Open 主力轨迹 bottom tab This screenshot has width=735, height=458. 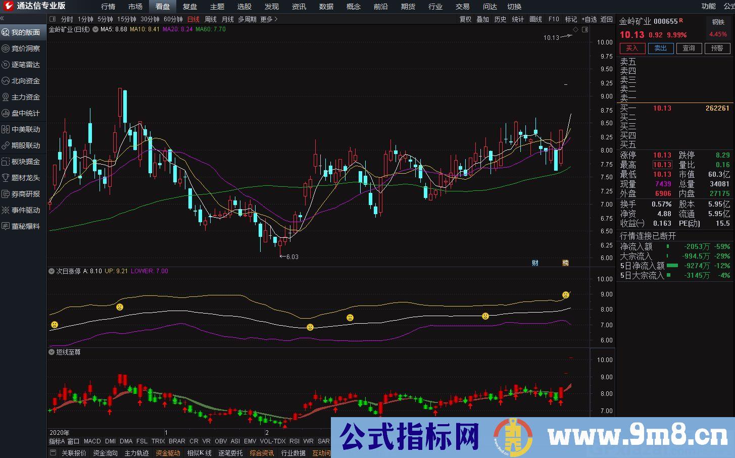[x=136, y=453]
